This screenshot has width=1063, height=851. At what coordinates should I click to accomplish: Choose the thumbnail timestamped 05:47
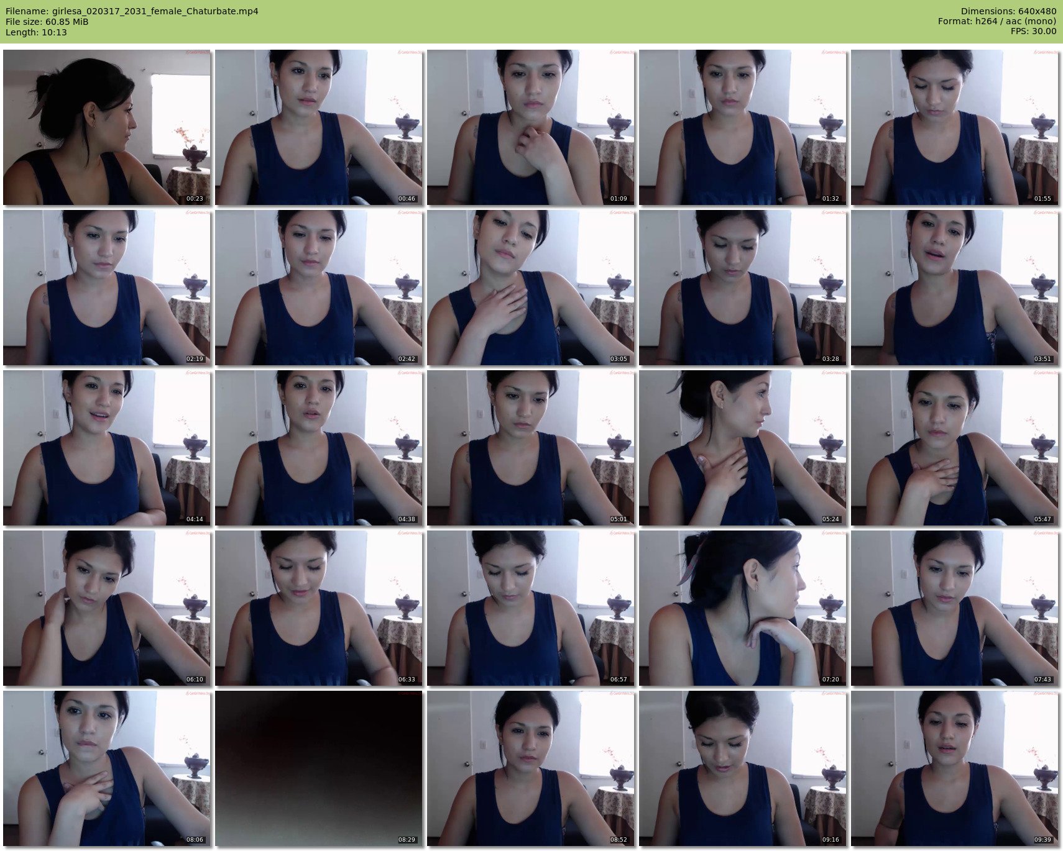pyautogui.click(x=955, y=448)
